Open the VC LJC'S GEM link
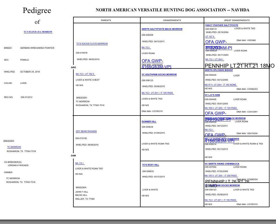The height and width of the screenshot is (224, 276). coord(212,95)
